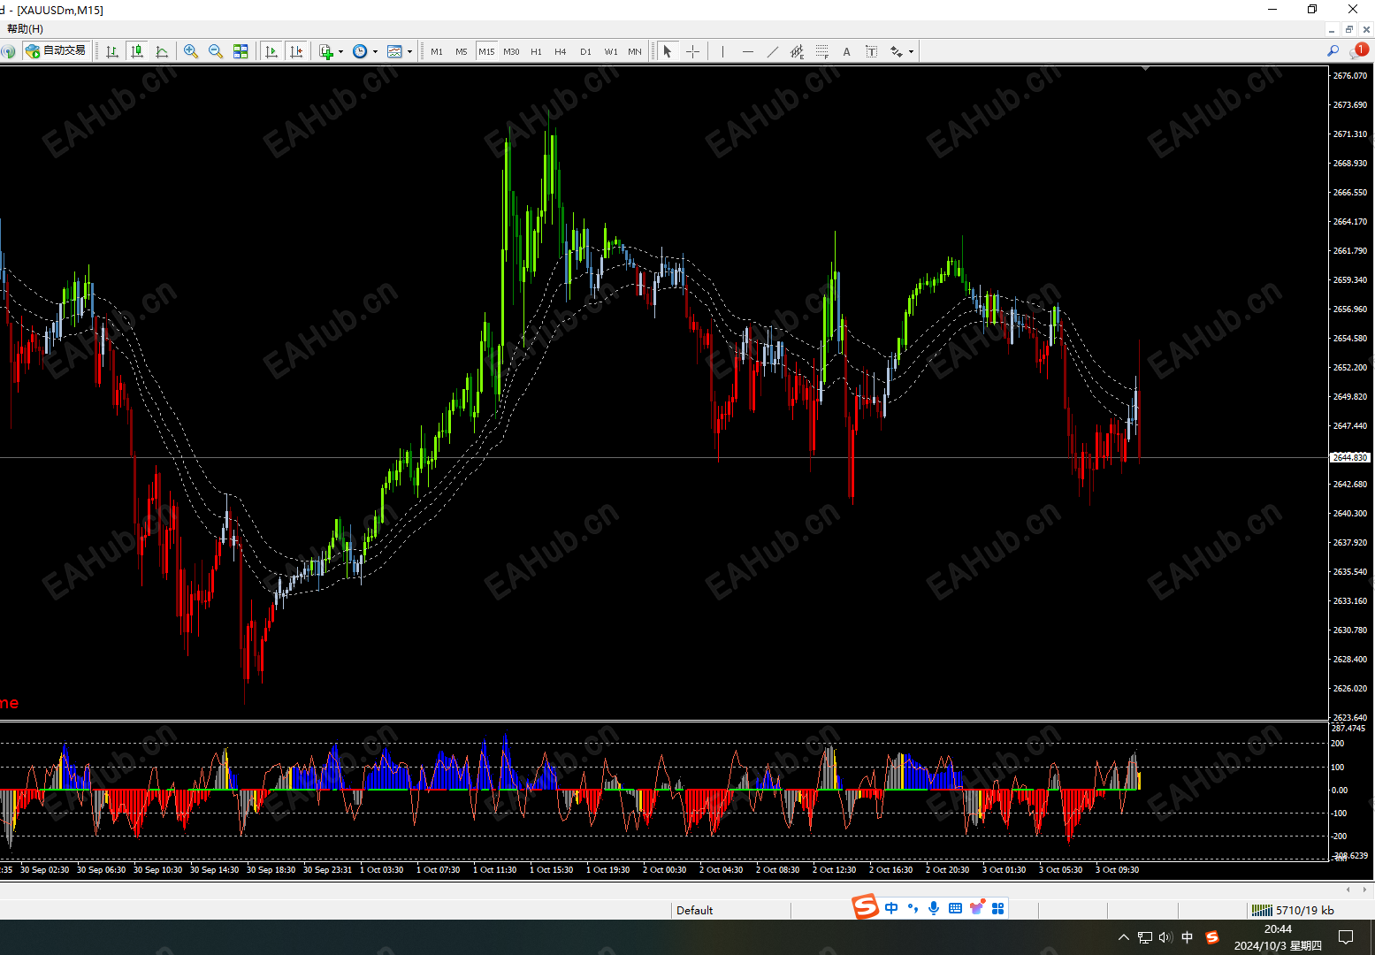Start Sogou voice input microphone
This screenshot has height=955, width=1375.
pos(934,908)
